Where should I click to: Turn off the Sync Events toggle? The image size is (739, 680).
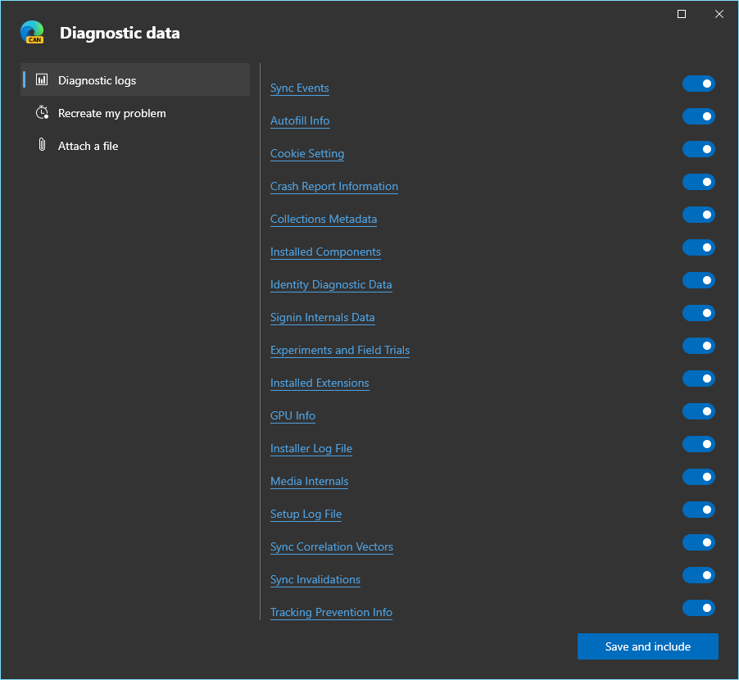[699, 84]
